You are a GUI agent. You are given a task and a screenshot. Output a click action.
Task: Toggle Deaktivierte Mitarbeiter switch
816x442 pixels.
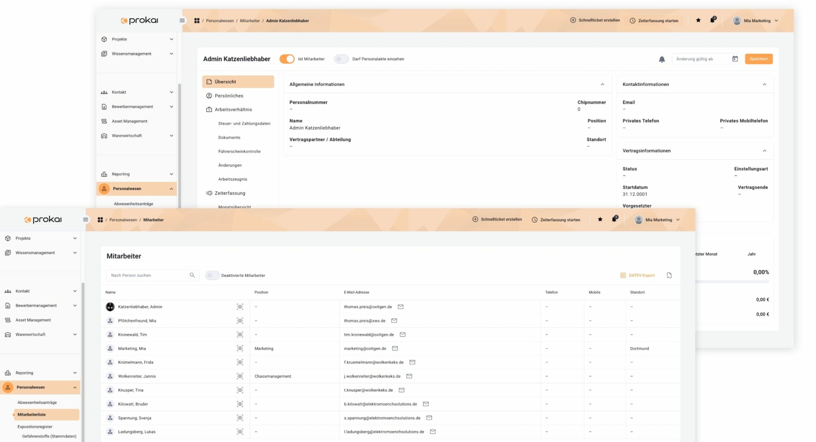click(x=212, y=275)
